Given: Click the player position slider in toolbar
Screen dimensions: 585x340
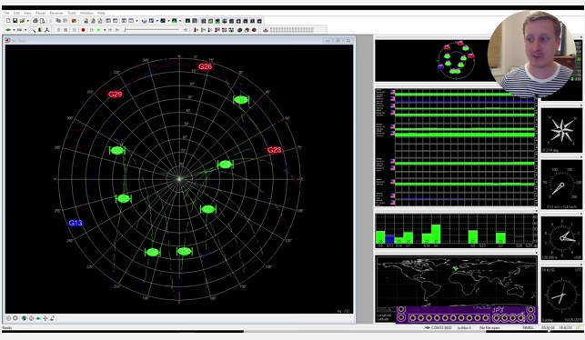Looking at the screenshot, I should click(x=151, y=30).
